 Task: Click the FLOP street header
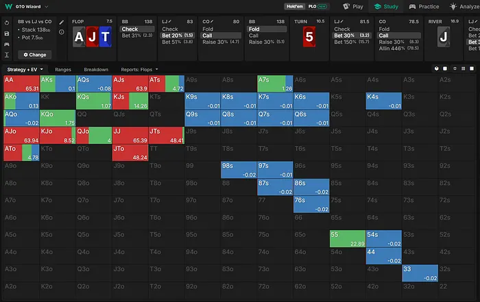pos(77,21)
